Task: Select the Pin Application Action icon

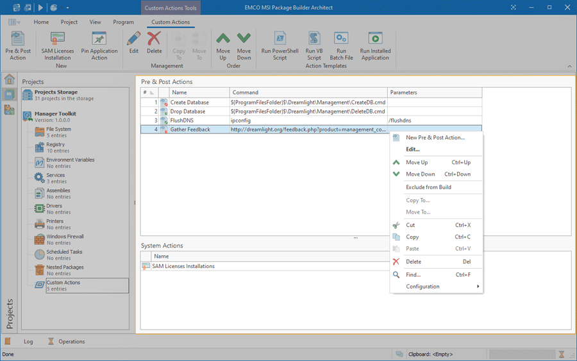Action: click(x=99, y=46)
